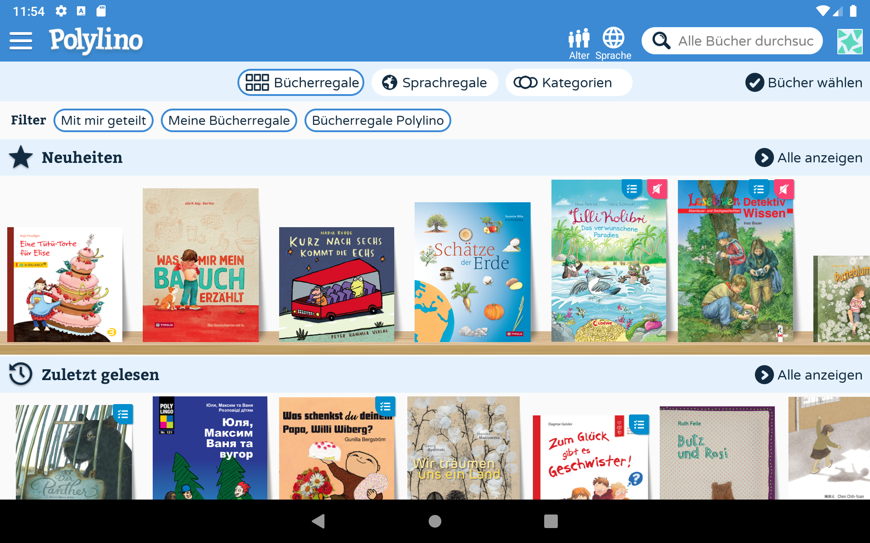The height and width of the screenshot is (543, 870).
Task: Tap the Android home button
Action: (435, 521)
